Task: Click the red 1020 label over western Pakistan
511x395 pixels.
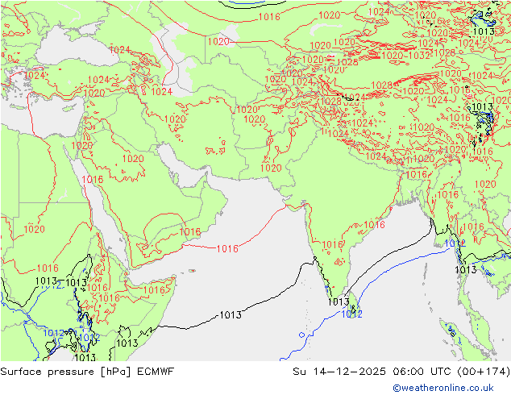Action: coord(271,168)
